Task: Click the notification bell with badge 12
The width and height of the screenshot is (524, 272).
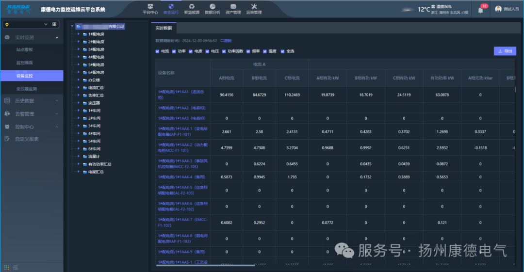Action: [x=481, y=10]
